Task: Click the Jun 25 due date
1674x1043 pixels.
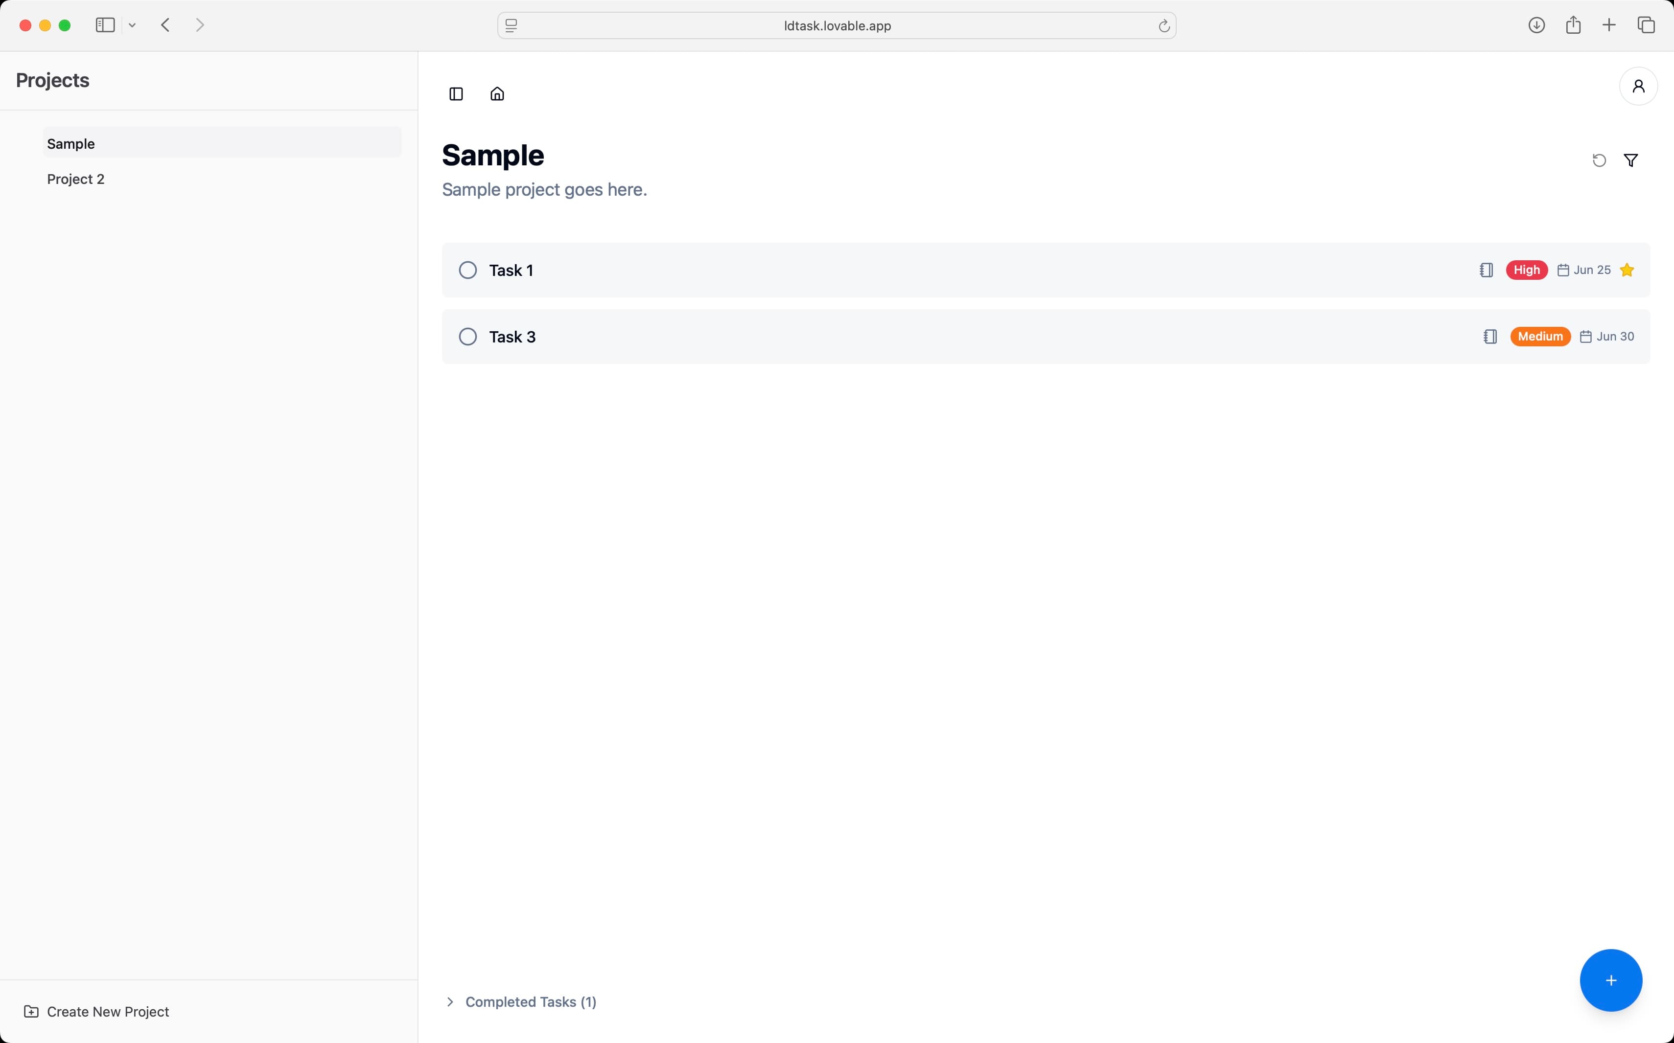Action: 1592,270
